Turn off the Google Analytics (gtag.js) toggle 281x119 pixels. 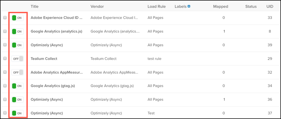point(17,86)
